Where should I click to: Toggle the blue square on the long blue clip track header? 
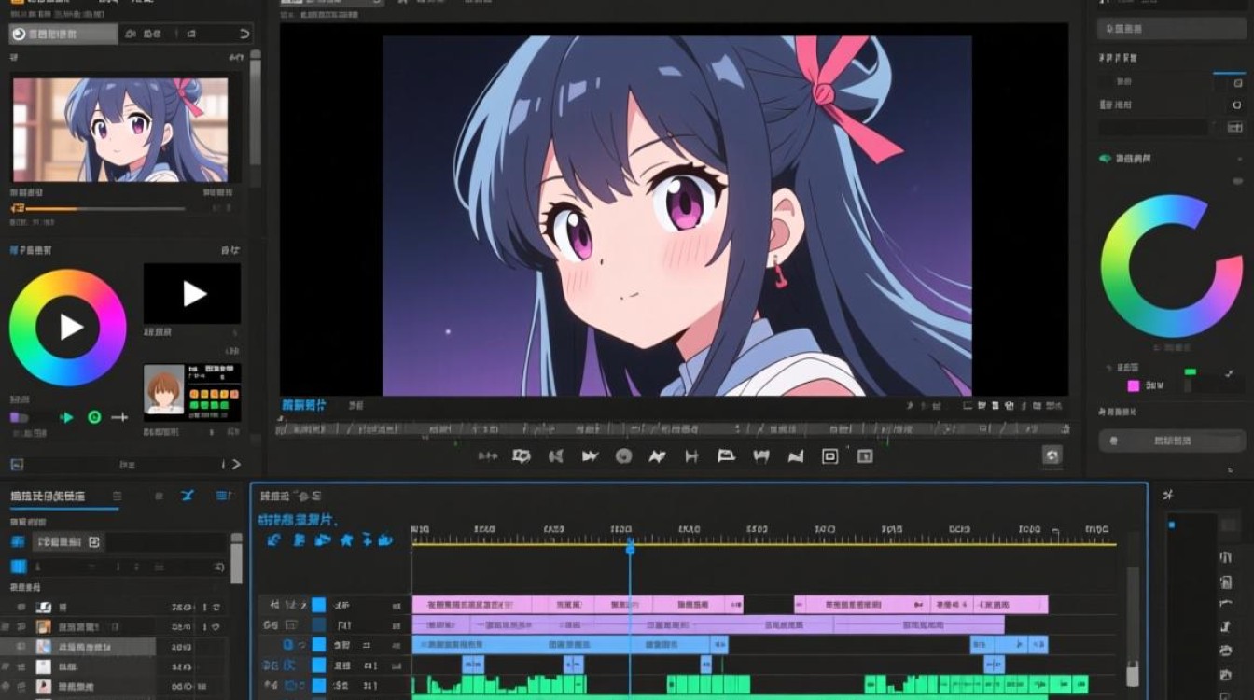[x=318, y=645]
